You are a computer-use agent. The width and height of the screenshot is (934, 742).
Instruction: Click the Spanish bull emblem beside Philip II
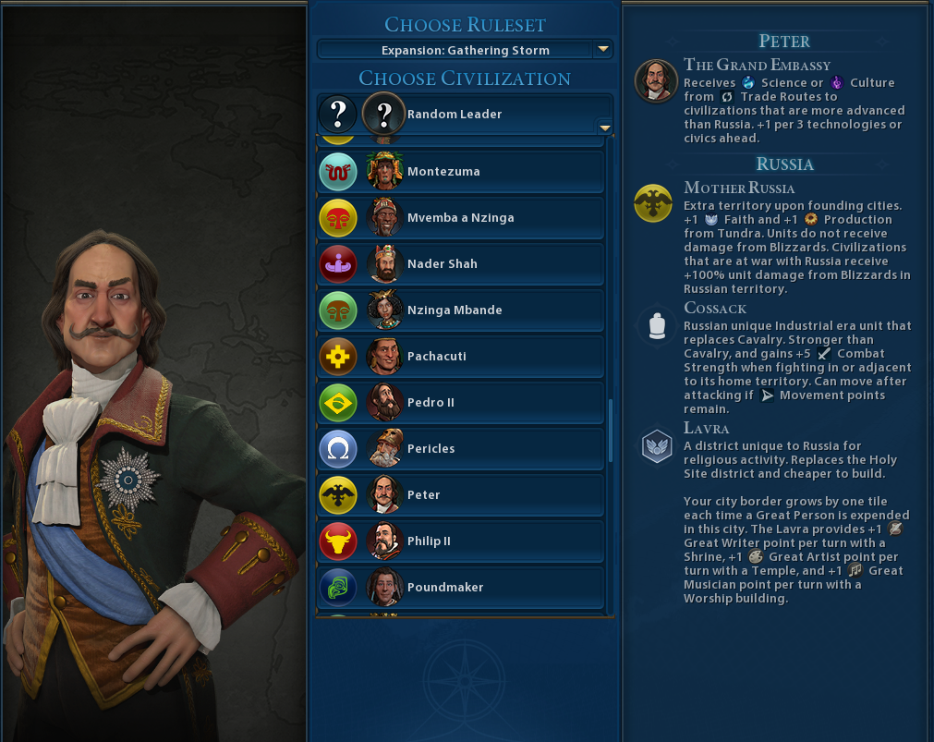pos(338,541)
